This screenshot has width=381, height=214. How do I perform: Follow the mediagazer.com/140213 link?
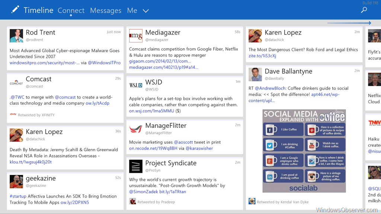pos(164,67)
